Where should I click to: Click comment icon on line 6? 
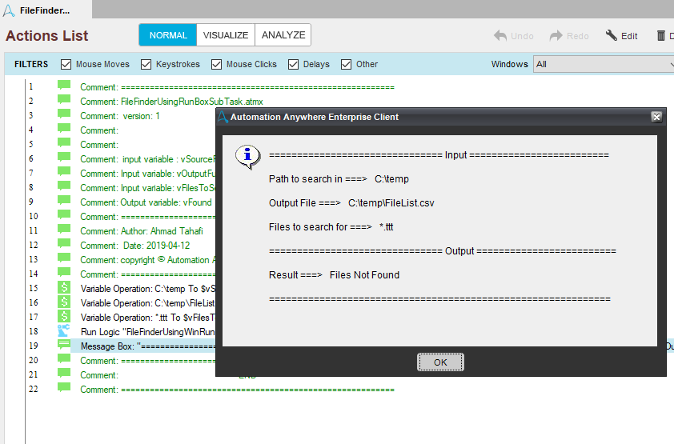pyautogui.click(x=64, y=158)
